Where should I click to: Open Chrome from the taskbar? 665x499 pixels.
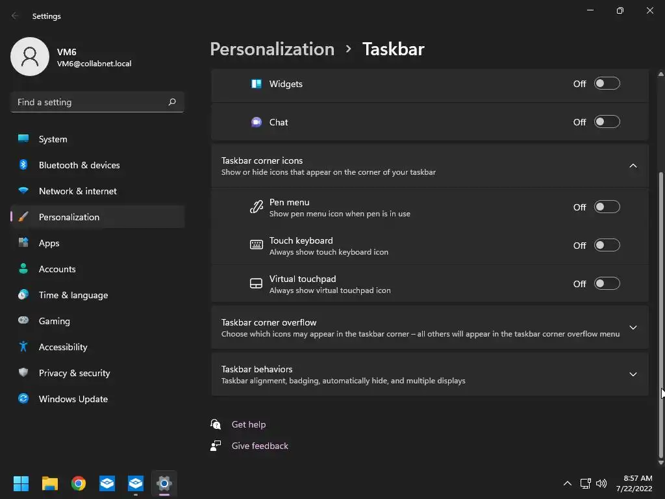point(79,483)
